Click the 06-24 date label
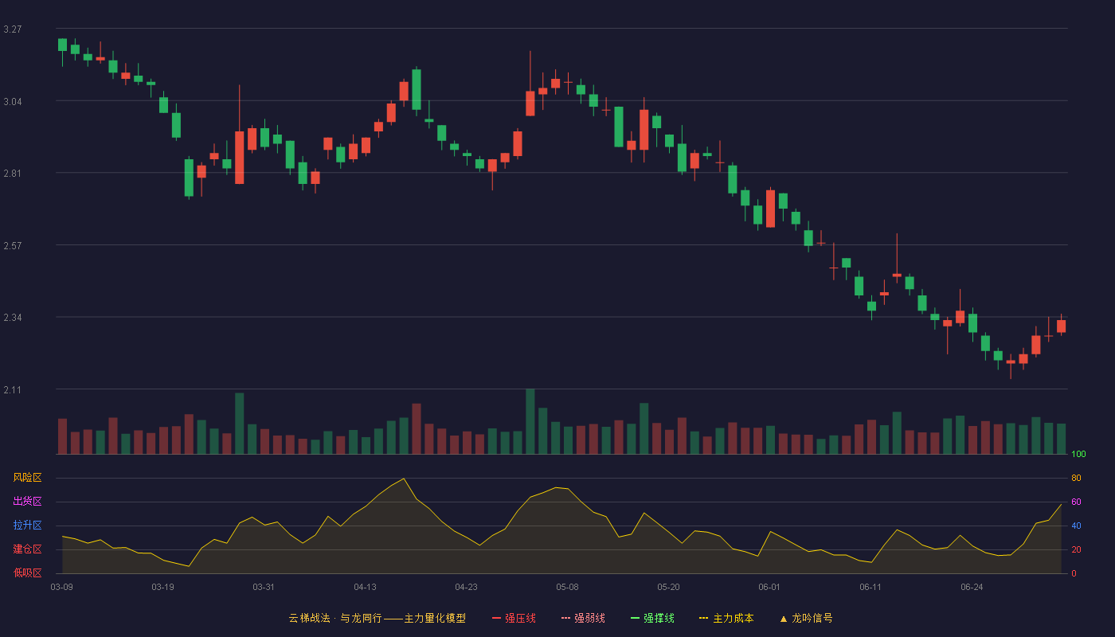 pos(972,587)
